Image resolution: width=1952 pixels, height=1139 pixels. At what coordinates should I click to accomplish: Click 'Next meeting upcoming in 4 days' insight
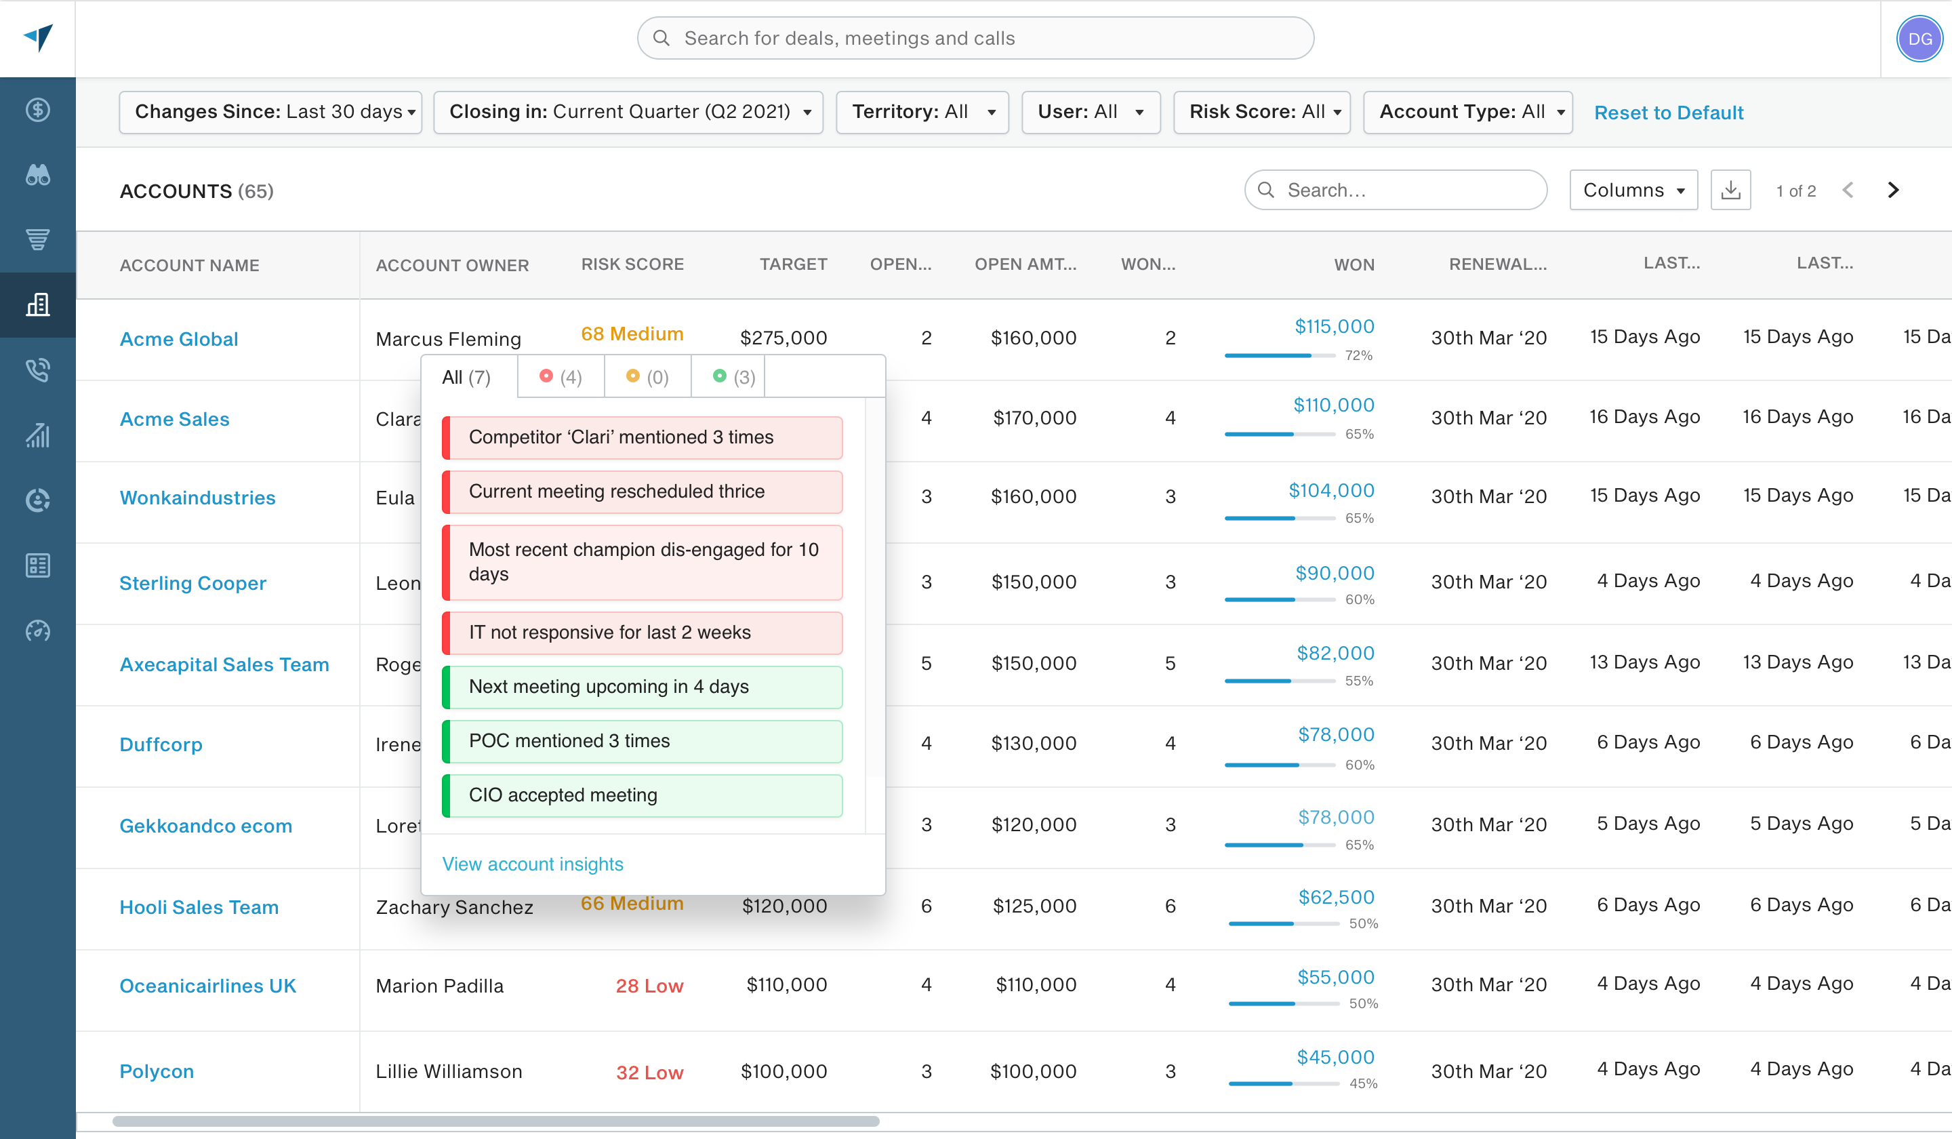click(642, 687)
